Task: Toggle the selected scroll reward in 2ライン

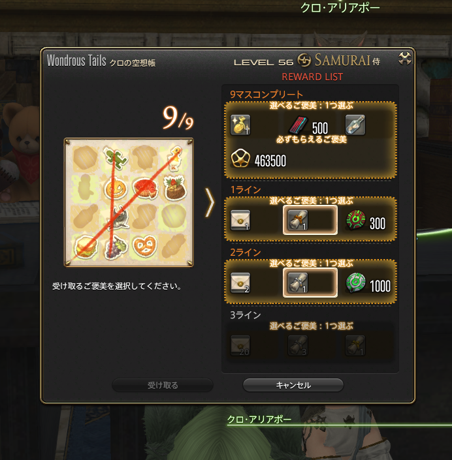Action: click(310, 283)
